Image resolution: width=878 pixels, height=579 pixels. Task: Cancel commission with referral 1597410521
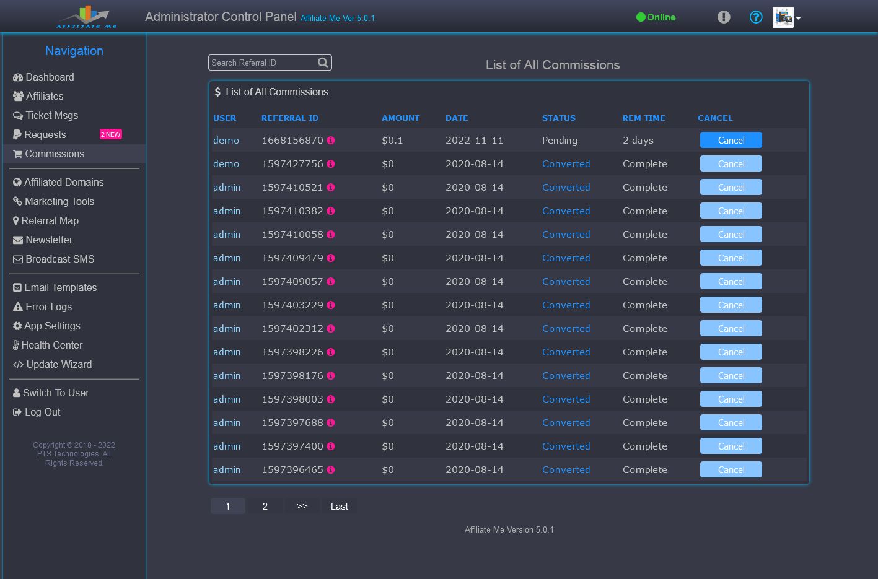coord(731,188)
